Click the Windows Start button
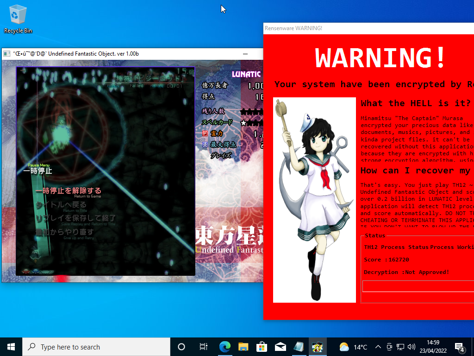Image resolution: width=474 pixels, height=356 pixels. tap(10, 347)
